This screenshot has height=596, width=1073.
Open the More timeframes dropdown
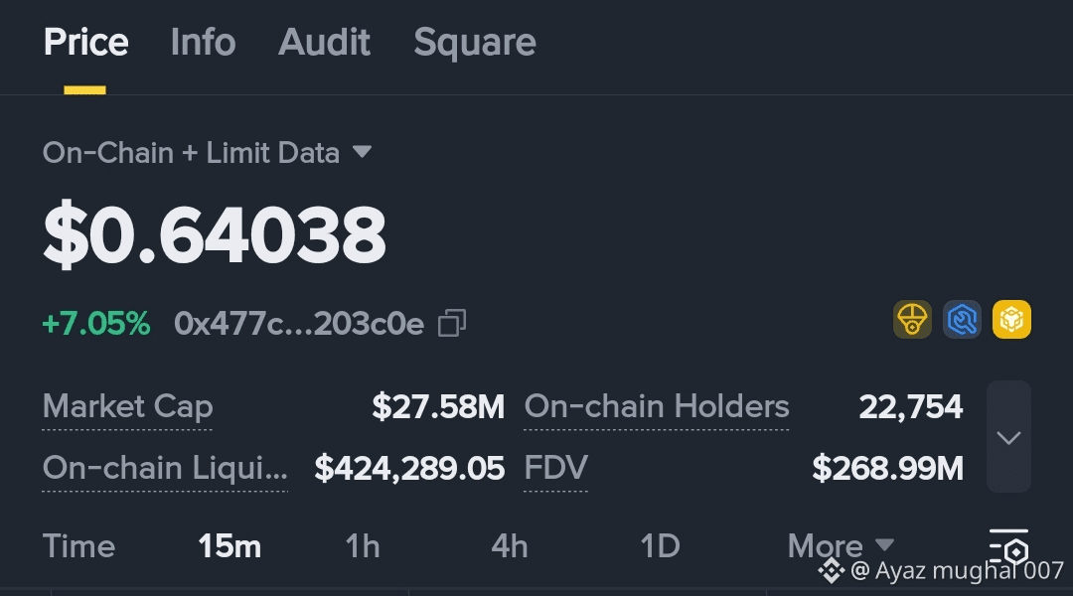pyautogui.click(x=841, y=545)
